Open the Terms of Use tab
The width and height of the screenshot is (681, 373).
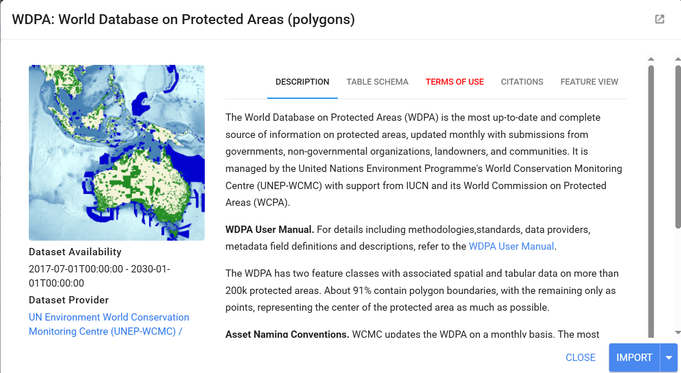455,82
